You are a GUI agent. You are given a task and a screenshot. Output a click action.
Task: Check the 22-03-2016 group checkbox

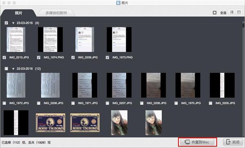pos(6,69)
